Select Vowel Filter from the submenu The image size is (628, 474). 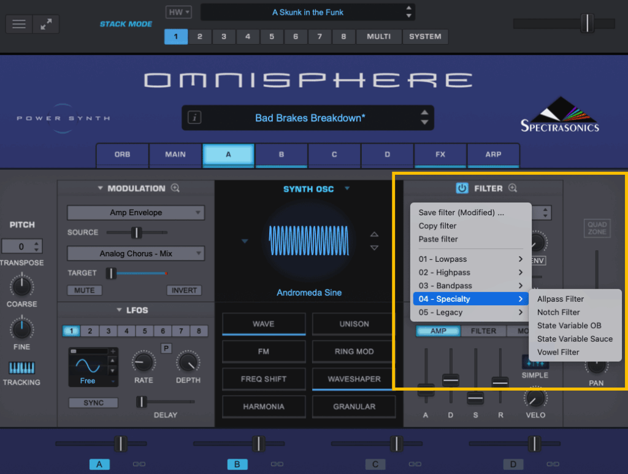pos(557,352)
